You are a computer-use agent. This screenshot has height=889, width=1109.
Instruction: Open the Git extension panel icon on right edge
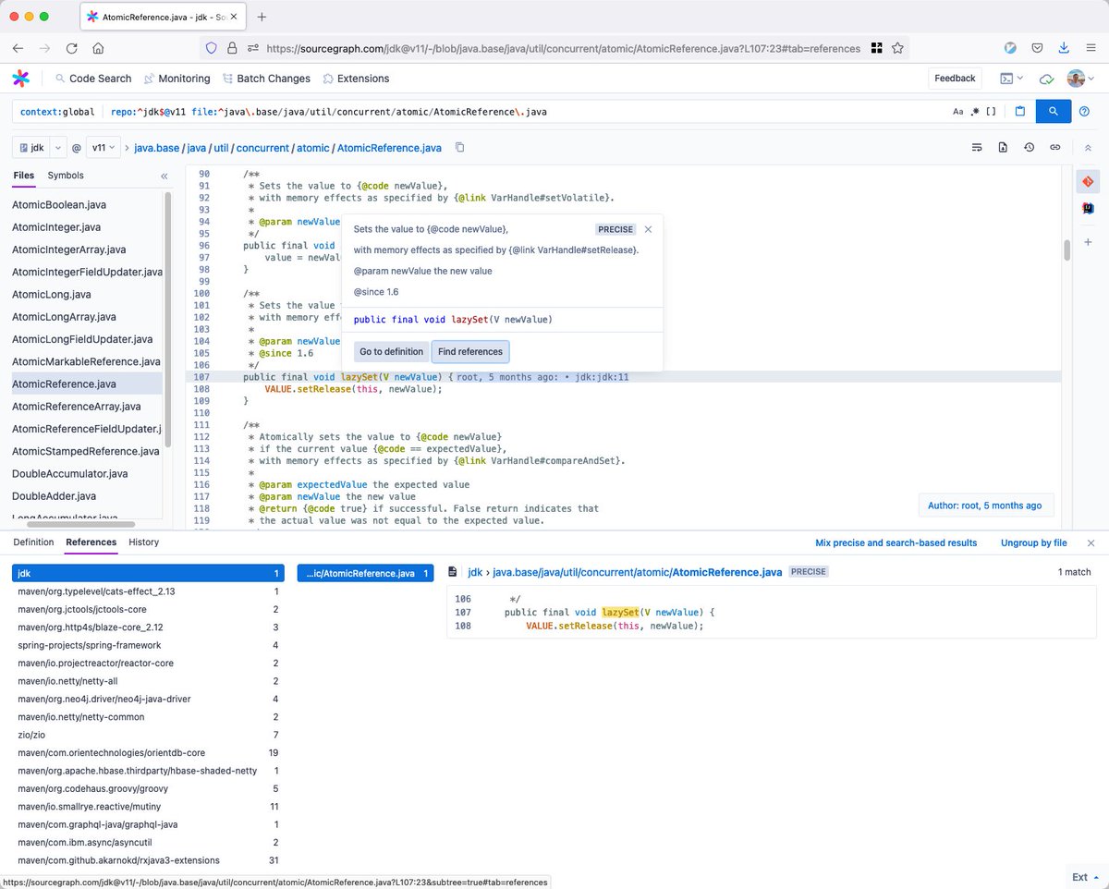tap(1088, 181)
